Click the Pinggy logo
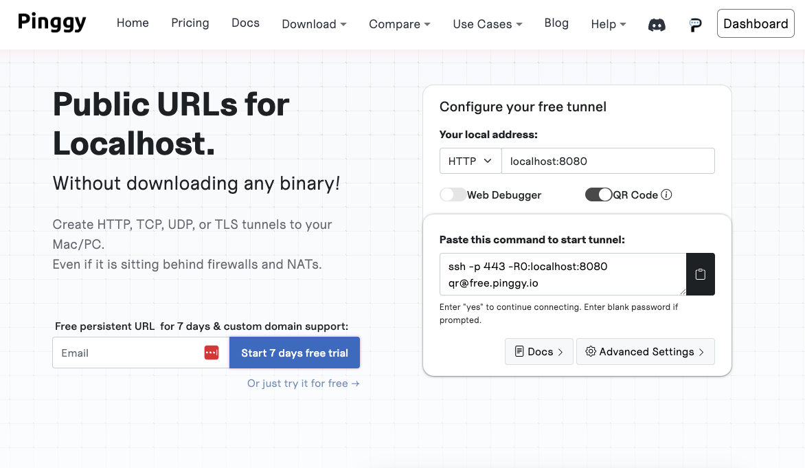The image size is (805, 468). [52, 23]
